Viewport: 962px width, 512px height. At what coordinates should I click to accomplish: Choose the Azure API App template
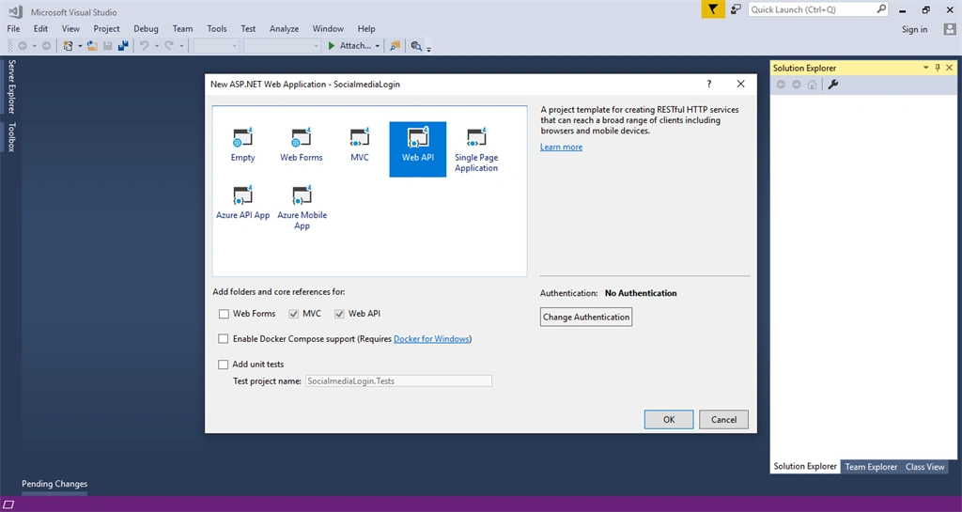[x=242, y=204]
